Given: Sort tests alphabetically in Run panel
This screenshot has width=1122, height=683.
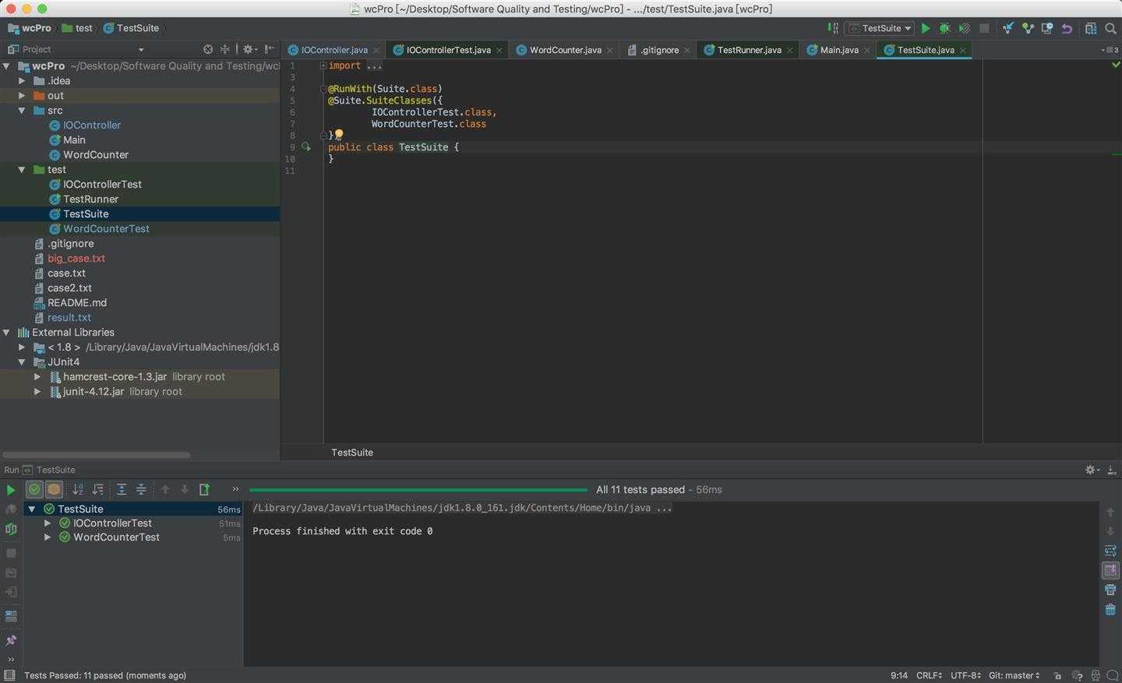Looking at the screenshot, I should (78, 489).
